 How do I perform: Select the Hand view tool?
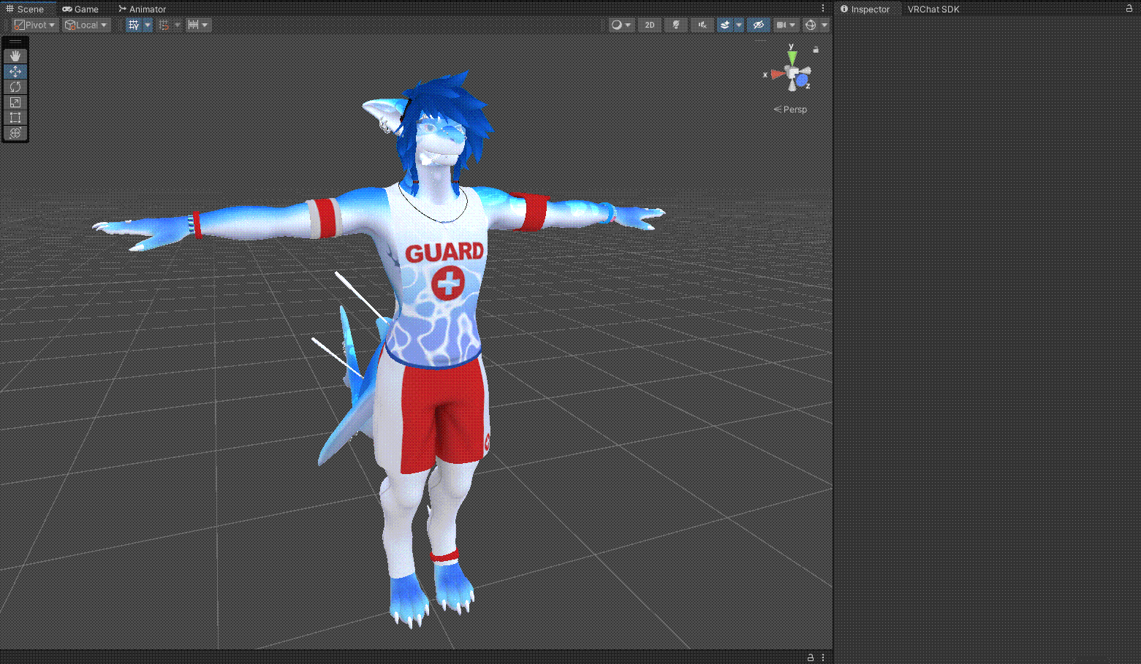point(15,56)
